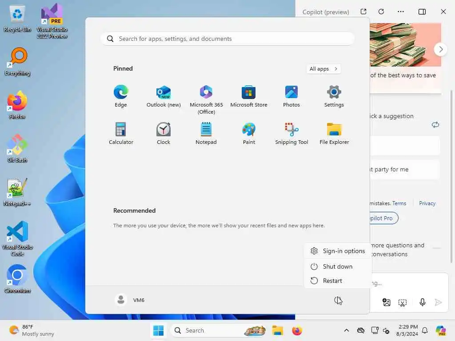Launch Notepad from pinned apps
455x341 pixels.
point(206,133)
